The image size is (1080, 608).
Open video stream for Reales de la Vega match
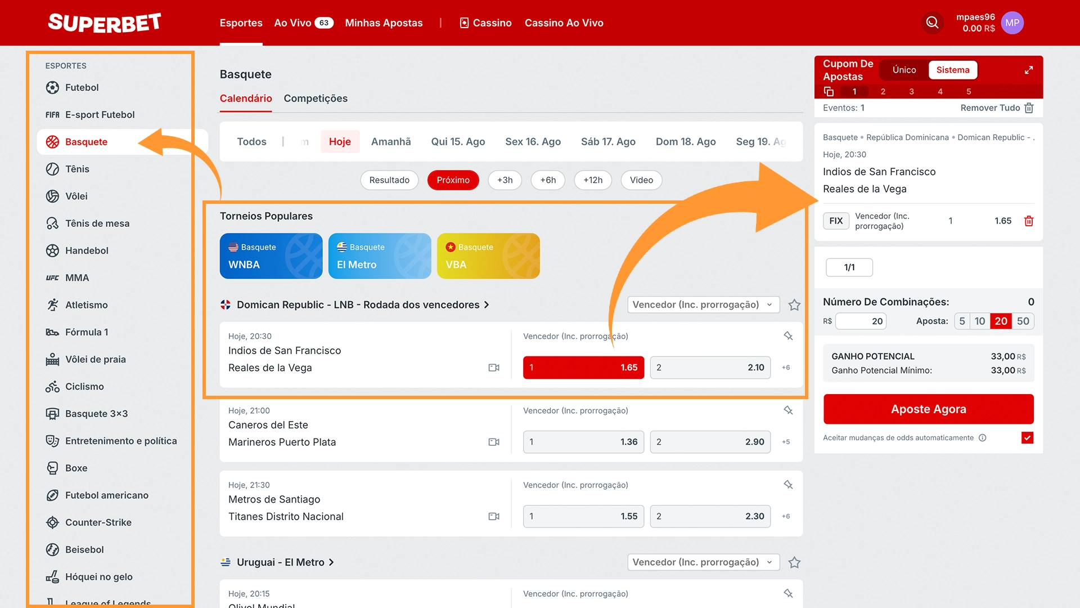point(494,368)
